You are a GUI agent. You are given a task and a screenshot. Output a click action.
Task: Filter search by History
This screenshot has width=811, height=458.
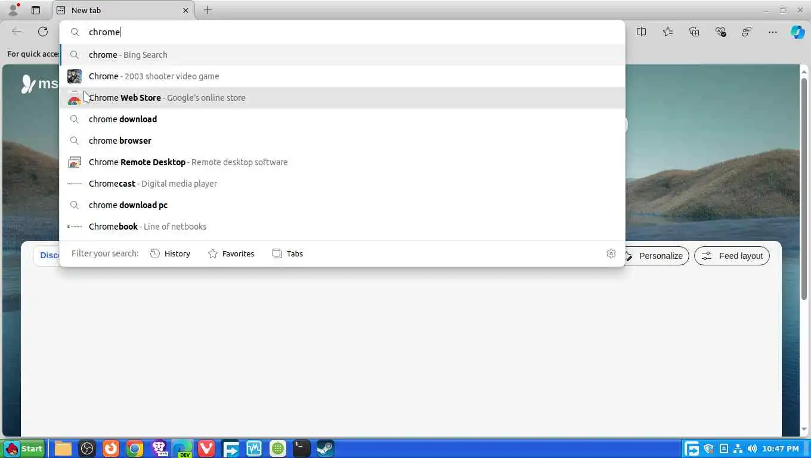tap(170, 253)
